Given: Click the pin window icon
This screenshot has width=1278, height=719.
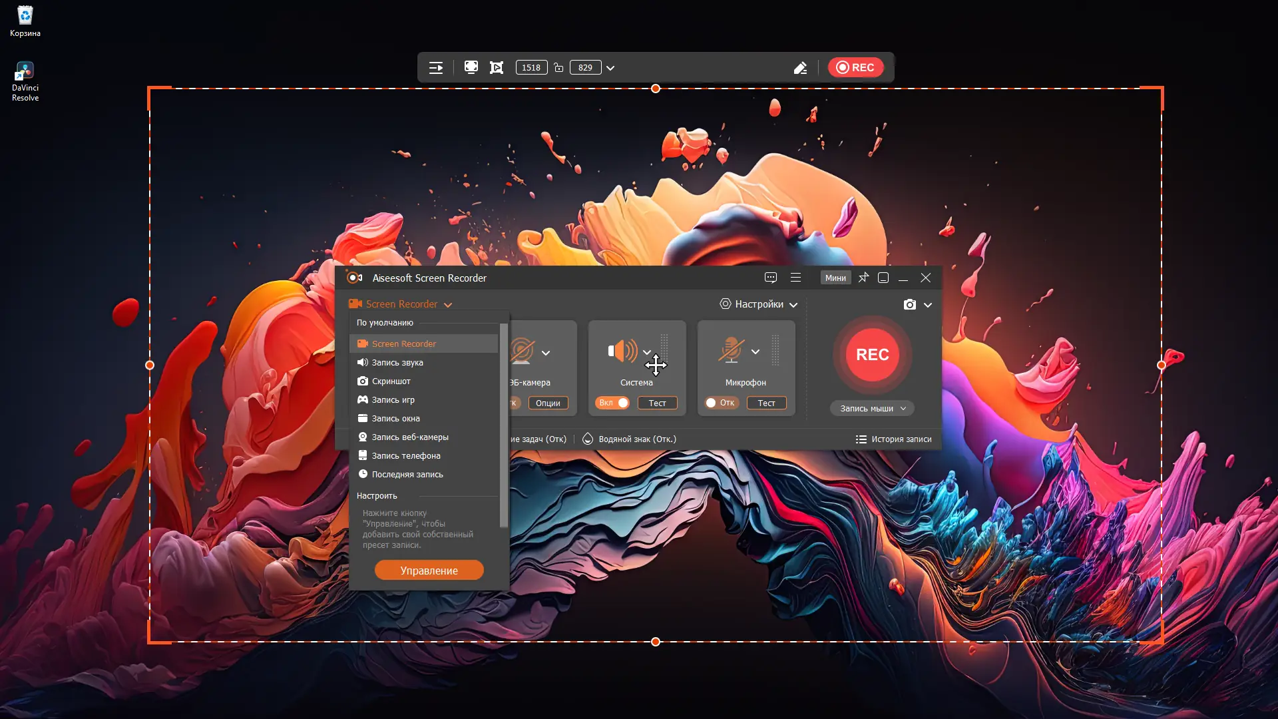Looking at the screenshot, I should 863,278.
